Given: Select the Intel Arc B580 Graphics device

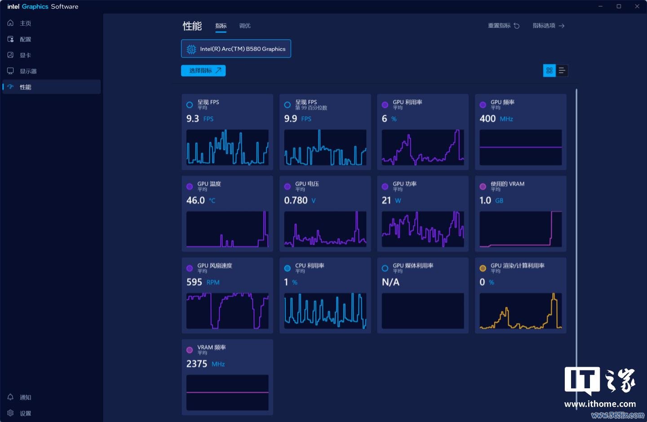Looking at the screenshot, I should click(236, 49).
